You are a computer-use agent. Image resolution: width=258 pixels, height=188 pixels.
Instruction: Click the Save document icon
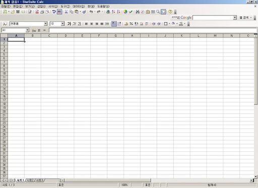click(18, 12)
